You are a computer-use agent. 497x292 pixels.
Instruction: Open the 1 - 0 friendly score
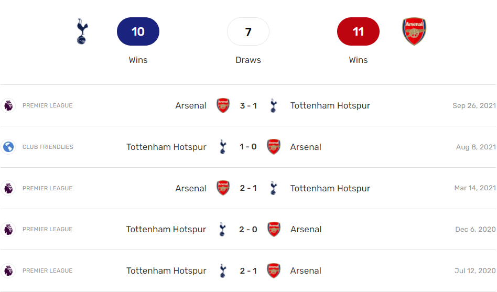click(x=248, y=147)
